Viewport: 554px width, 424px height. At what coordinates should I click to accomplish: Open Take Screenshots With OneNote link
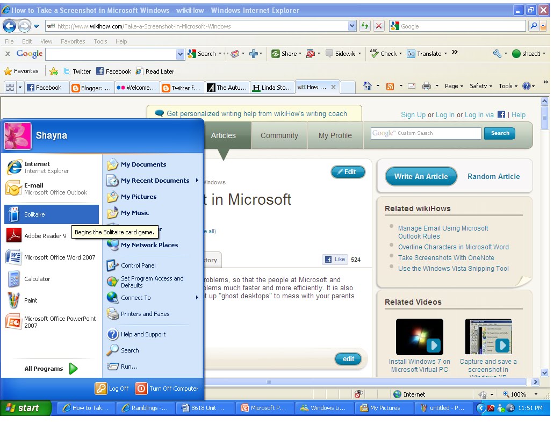446,258
